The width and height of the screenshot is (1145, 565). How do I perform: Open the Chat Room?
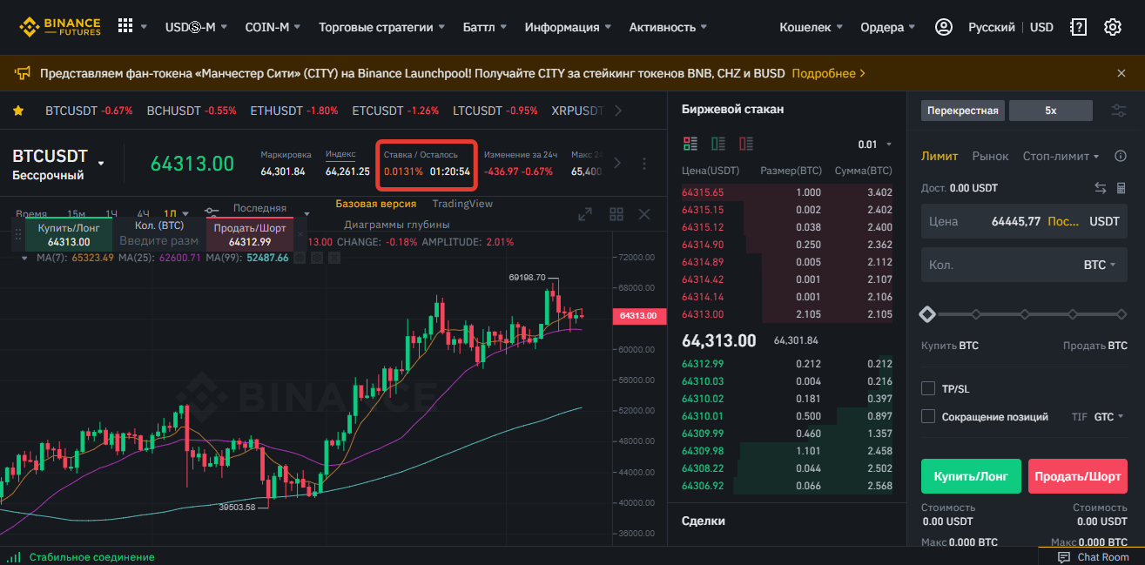1093,557
